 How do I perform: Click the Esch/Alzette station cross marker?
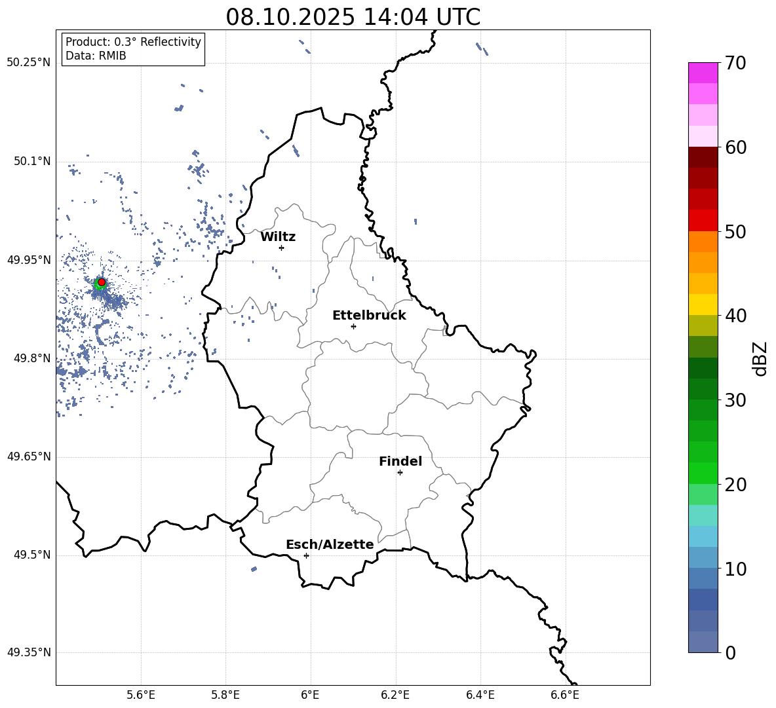point(306,555)
